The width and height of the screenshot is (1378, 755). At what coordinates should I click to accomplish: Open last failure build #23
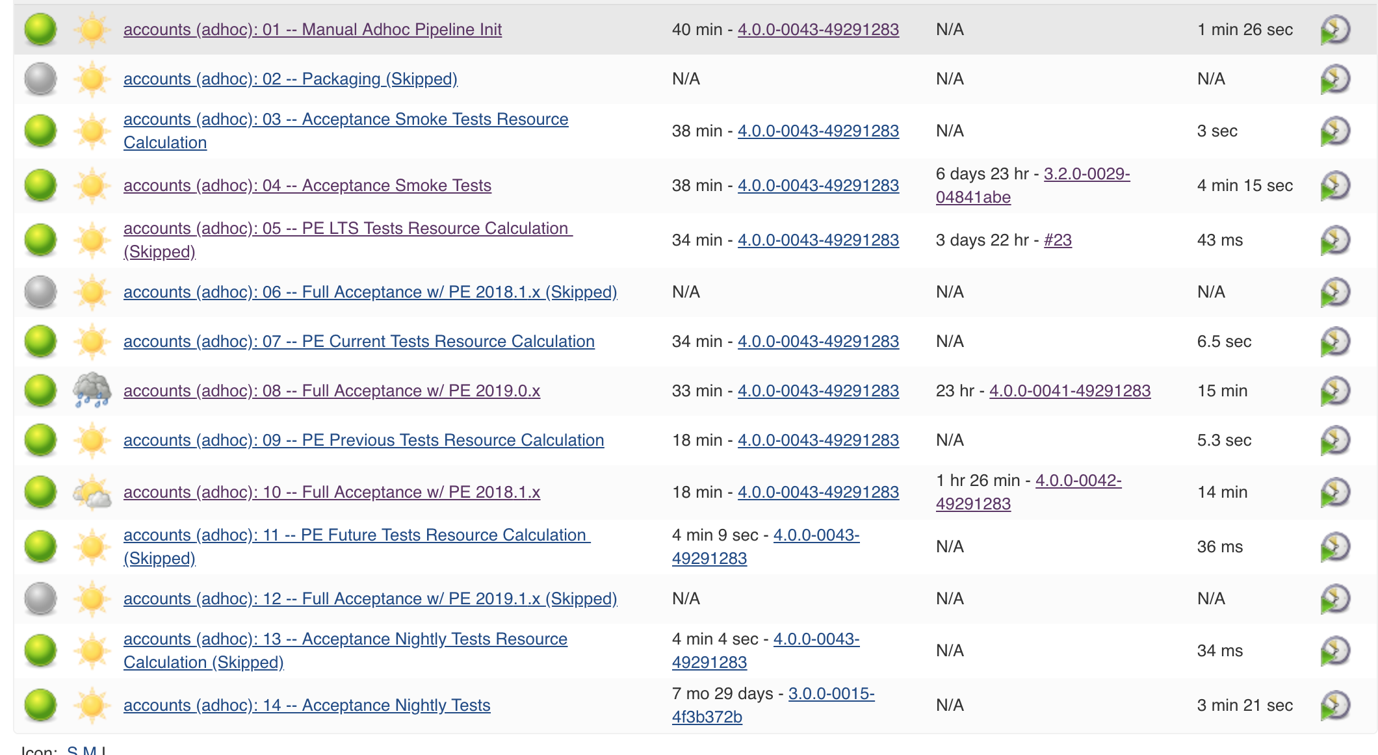click(x=1058, y=240)
